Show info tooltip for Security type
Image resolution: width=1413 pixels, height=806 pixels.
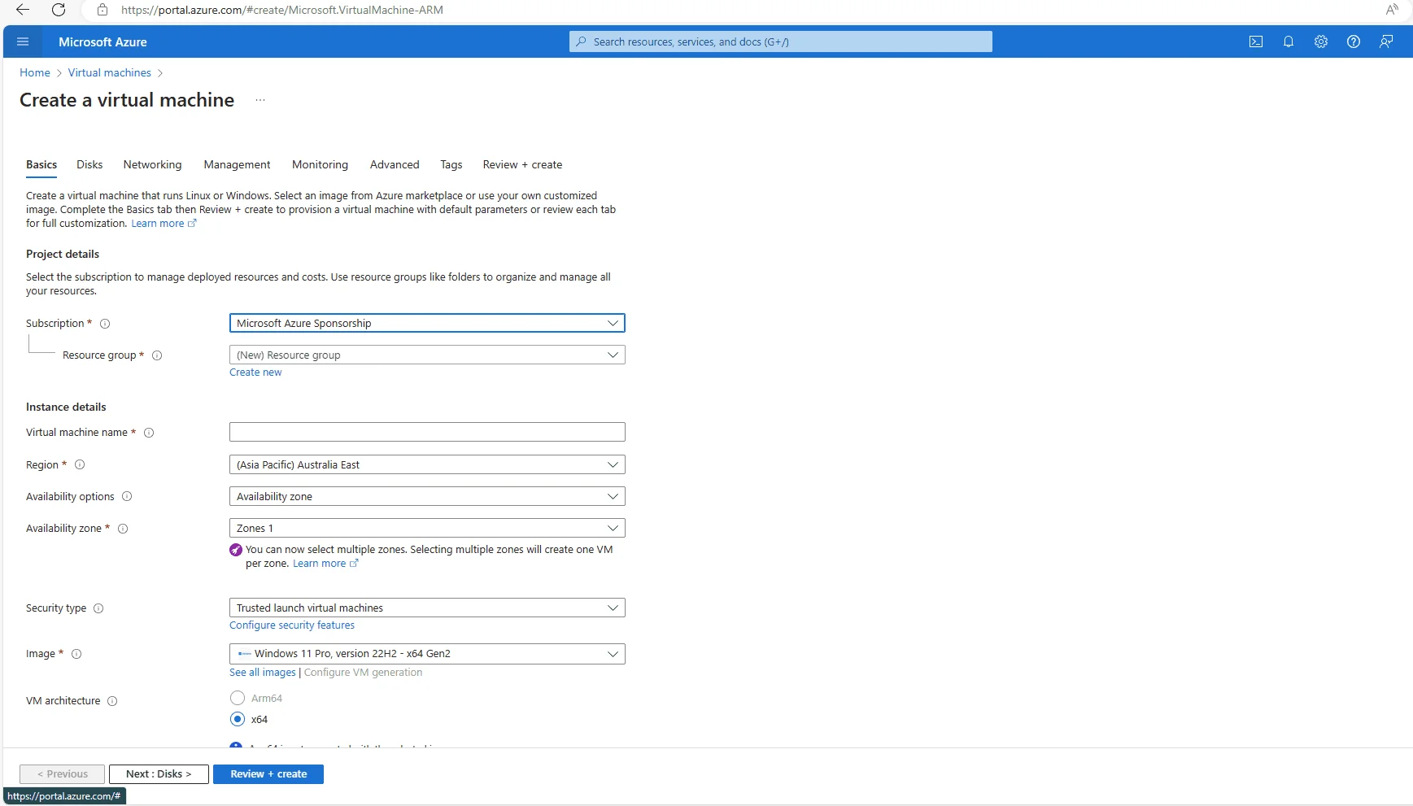point(98,608)
